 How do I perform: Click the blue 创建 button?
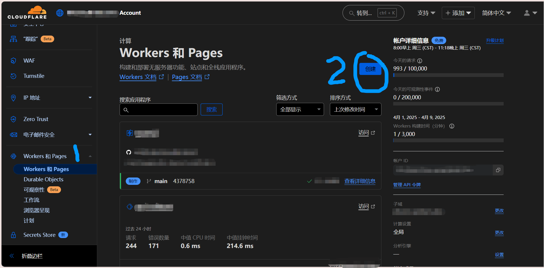point(370,69)
